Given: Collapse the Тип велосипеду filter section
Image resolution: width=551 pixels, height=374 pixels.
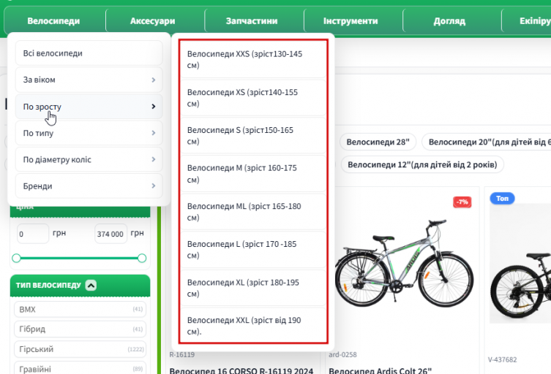Looking at the screenshot, I should tap(91, 285).
